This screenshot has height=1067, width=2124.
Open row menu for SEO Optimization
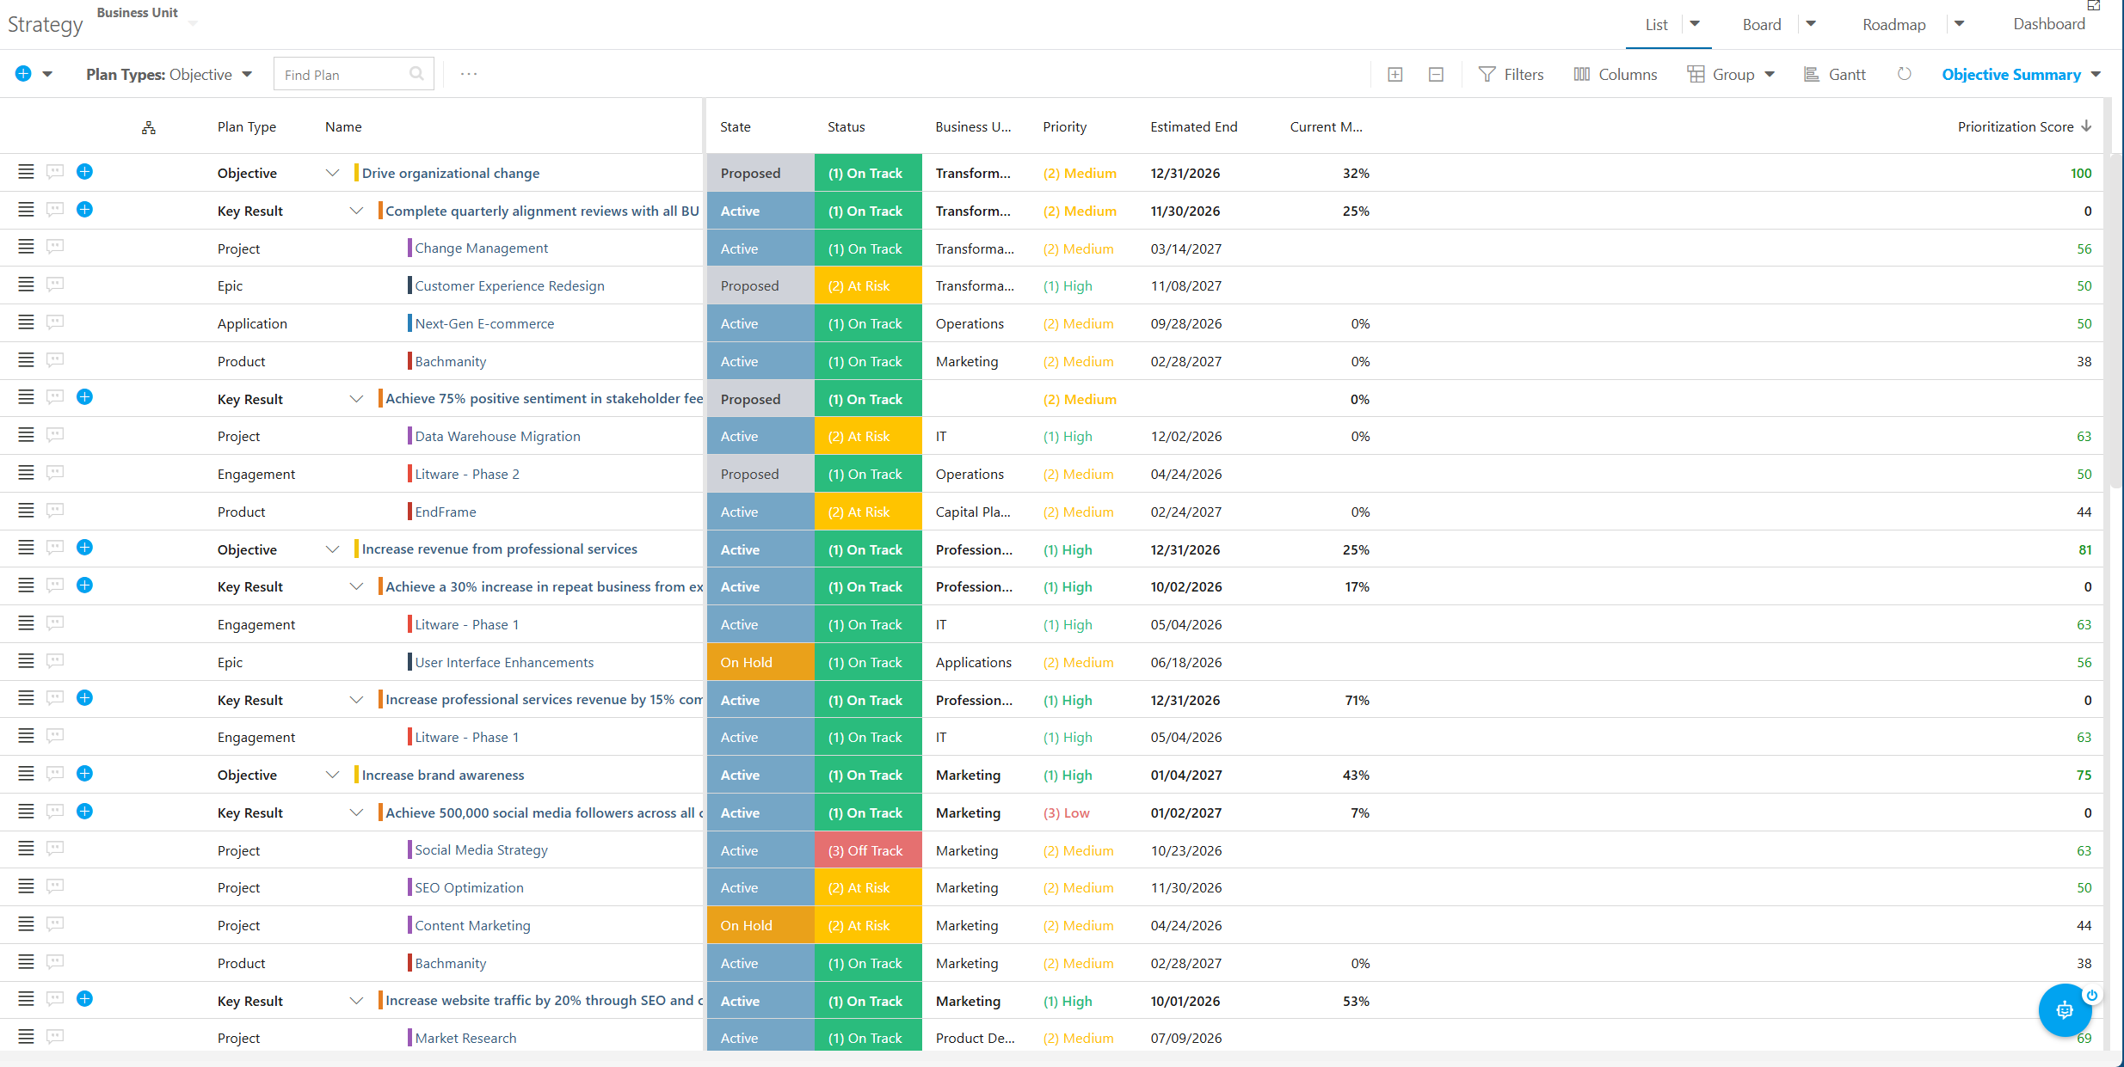pos(26,886)
